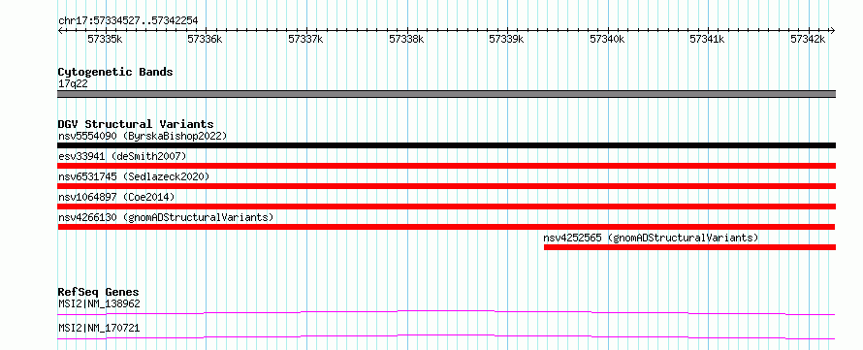The image size is (863, 350).
Task: Click the Cytogenetic Bands track title
Action: [115, 72]
